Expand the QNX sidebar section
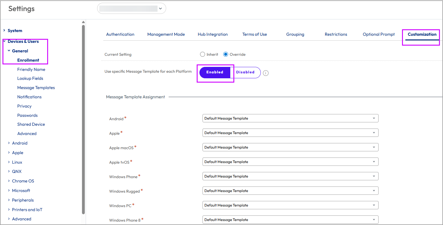Screen dimensions: 443x225 pyautogui.click(x=9, y=171)
